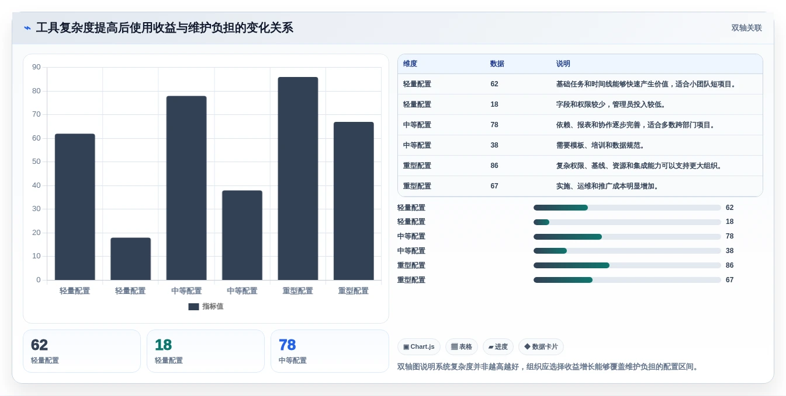The height and width of the screenshot is (396, 786).
Task: Select the chart bar with value 18
Action: click(x=130, y=259)
